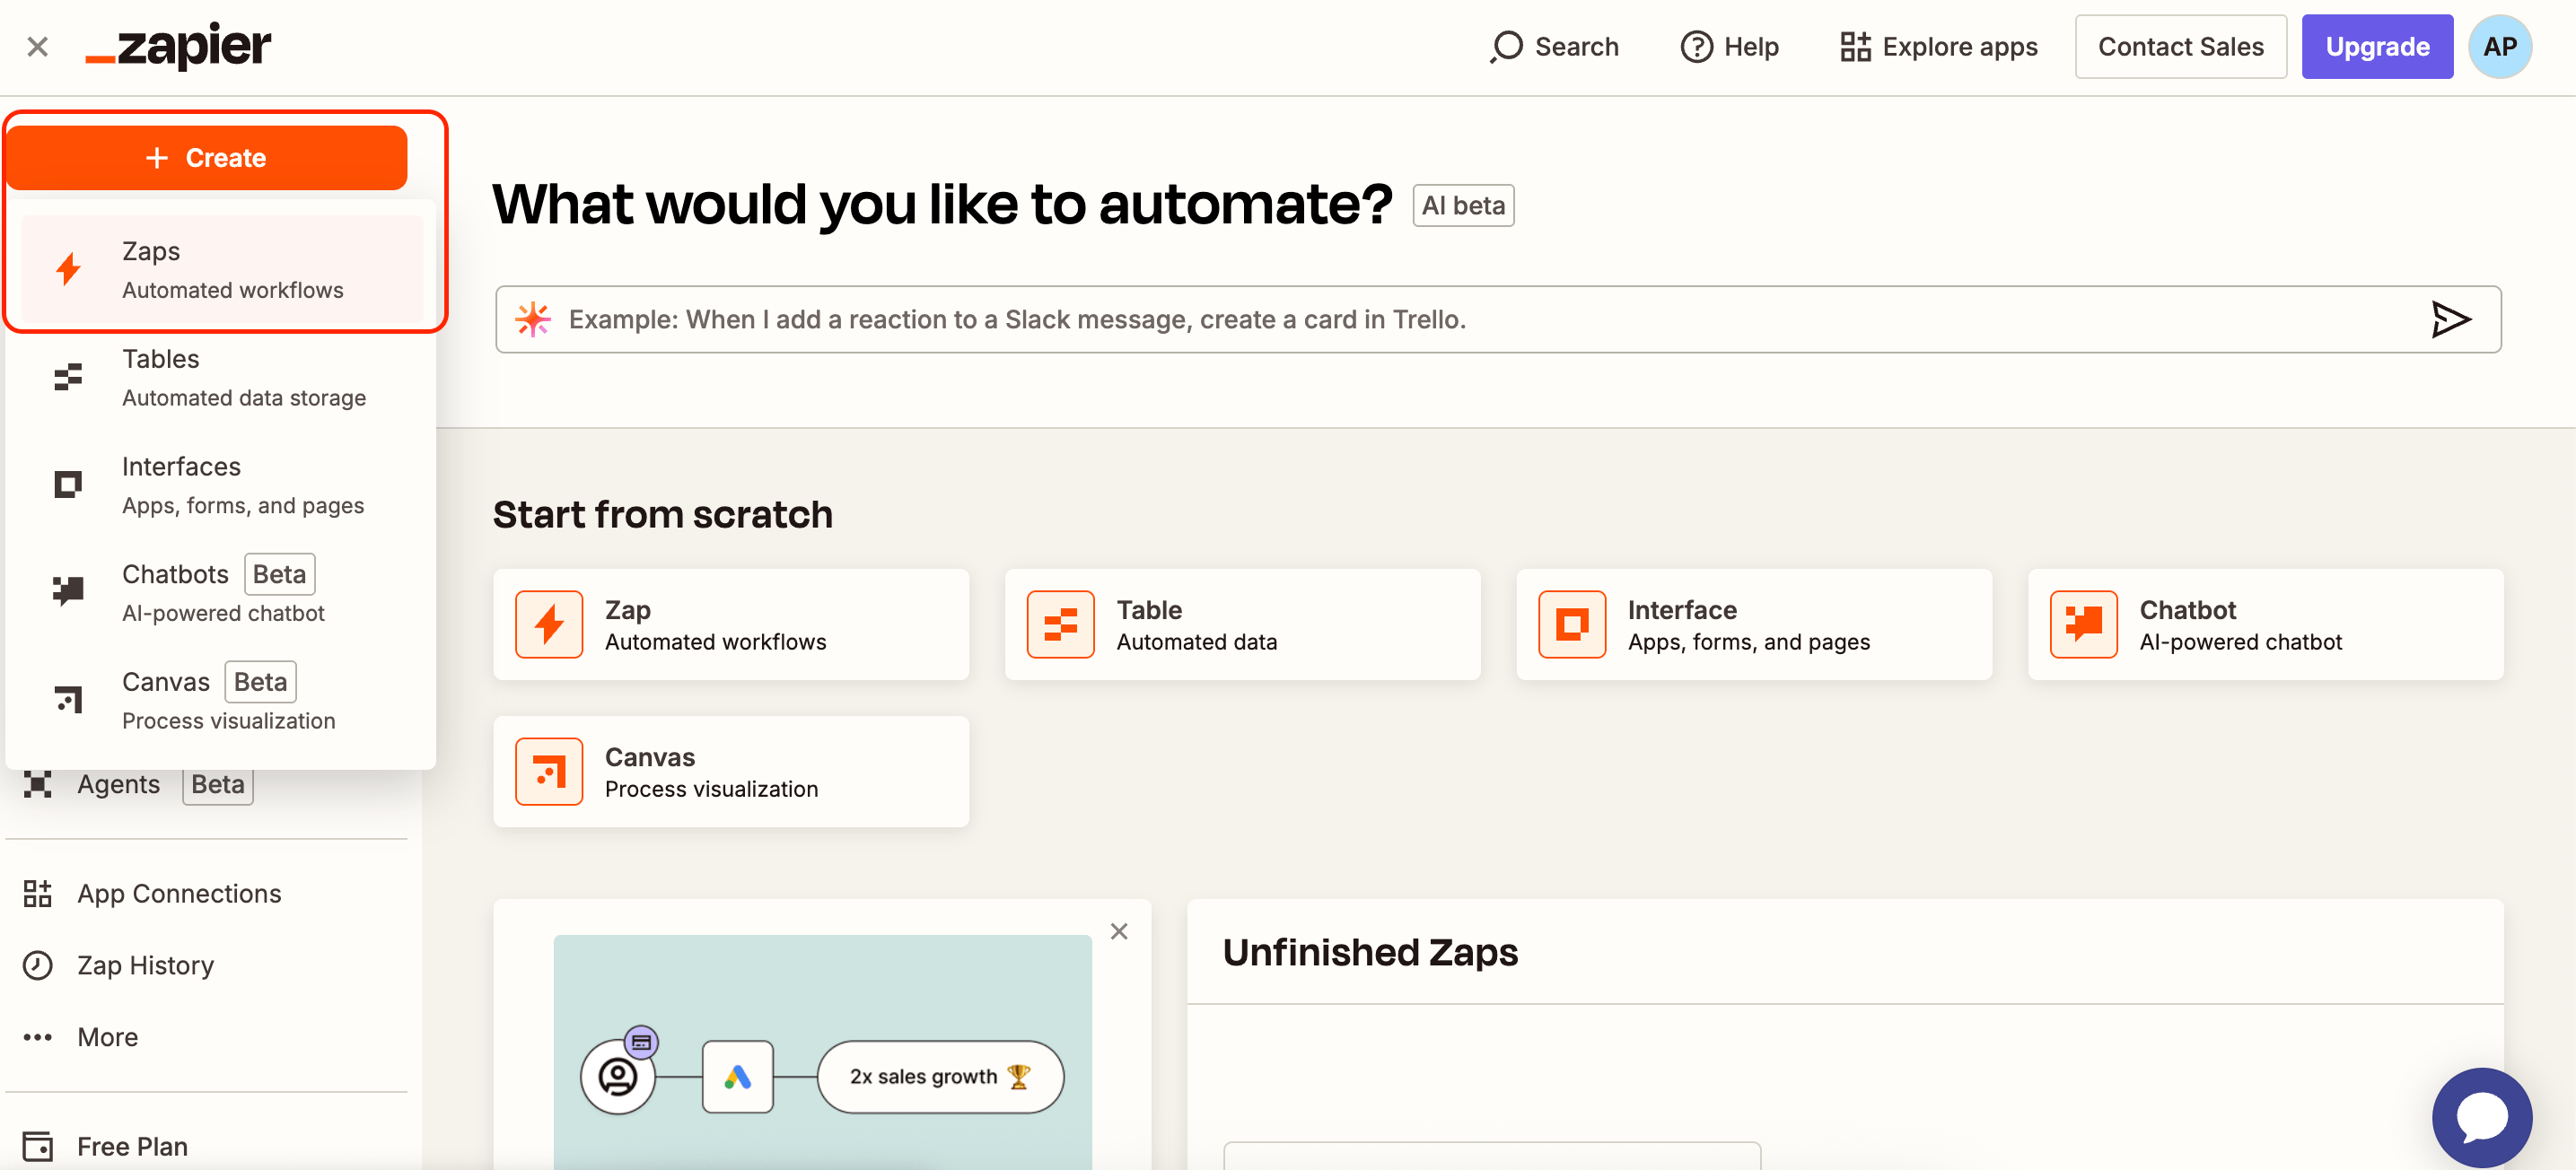
Task: Close the sidebar with the X icon
Action: 38,47
